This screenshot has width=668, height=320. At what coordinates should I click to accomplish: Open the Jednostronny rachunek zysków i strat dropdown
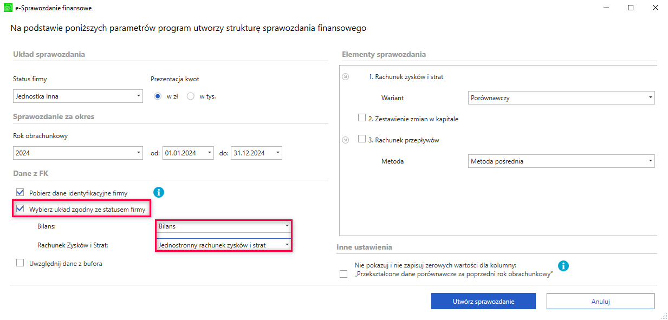click(x=224, y=245)
